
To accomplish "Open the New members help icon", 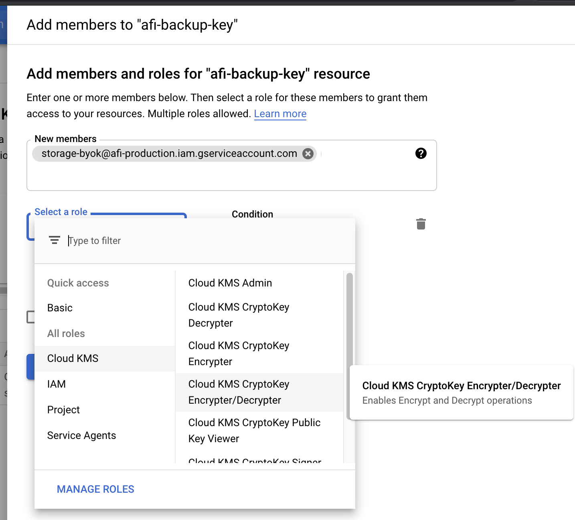I will [421, 153].
